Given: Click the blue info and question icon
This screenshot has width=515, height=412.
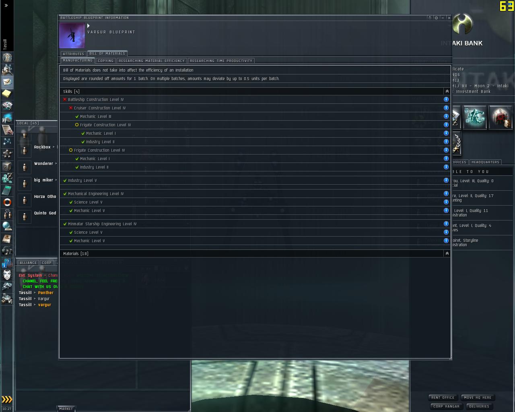Looking at the screenshot, I should [x=7, y=263].
